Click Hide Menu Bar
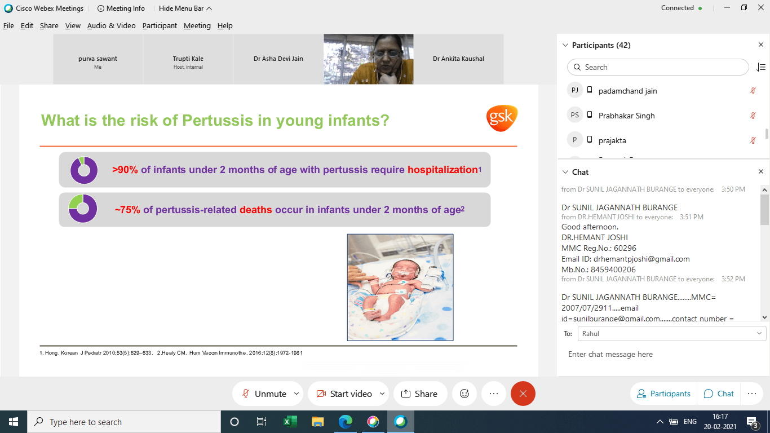 point(185,8)
